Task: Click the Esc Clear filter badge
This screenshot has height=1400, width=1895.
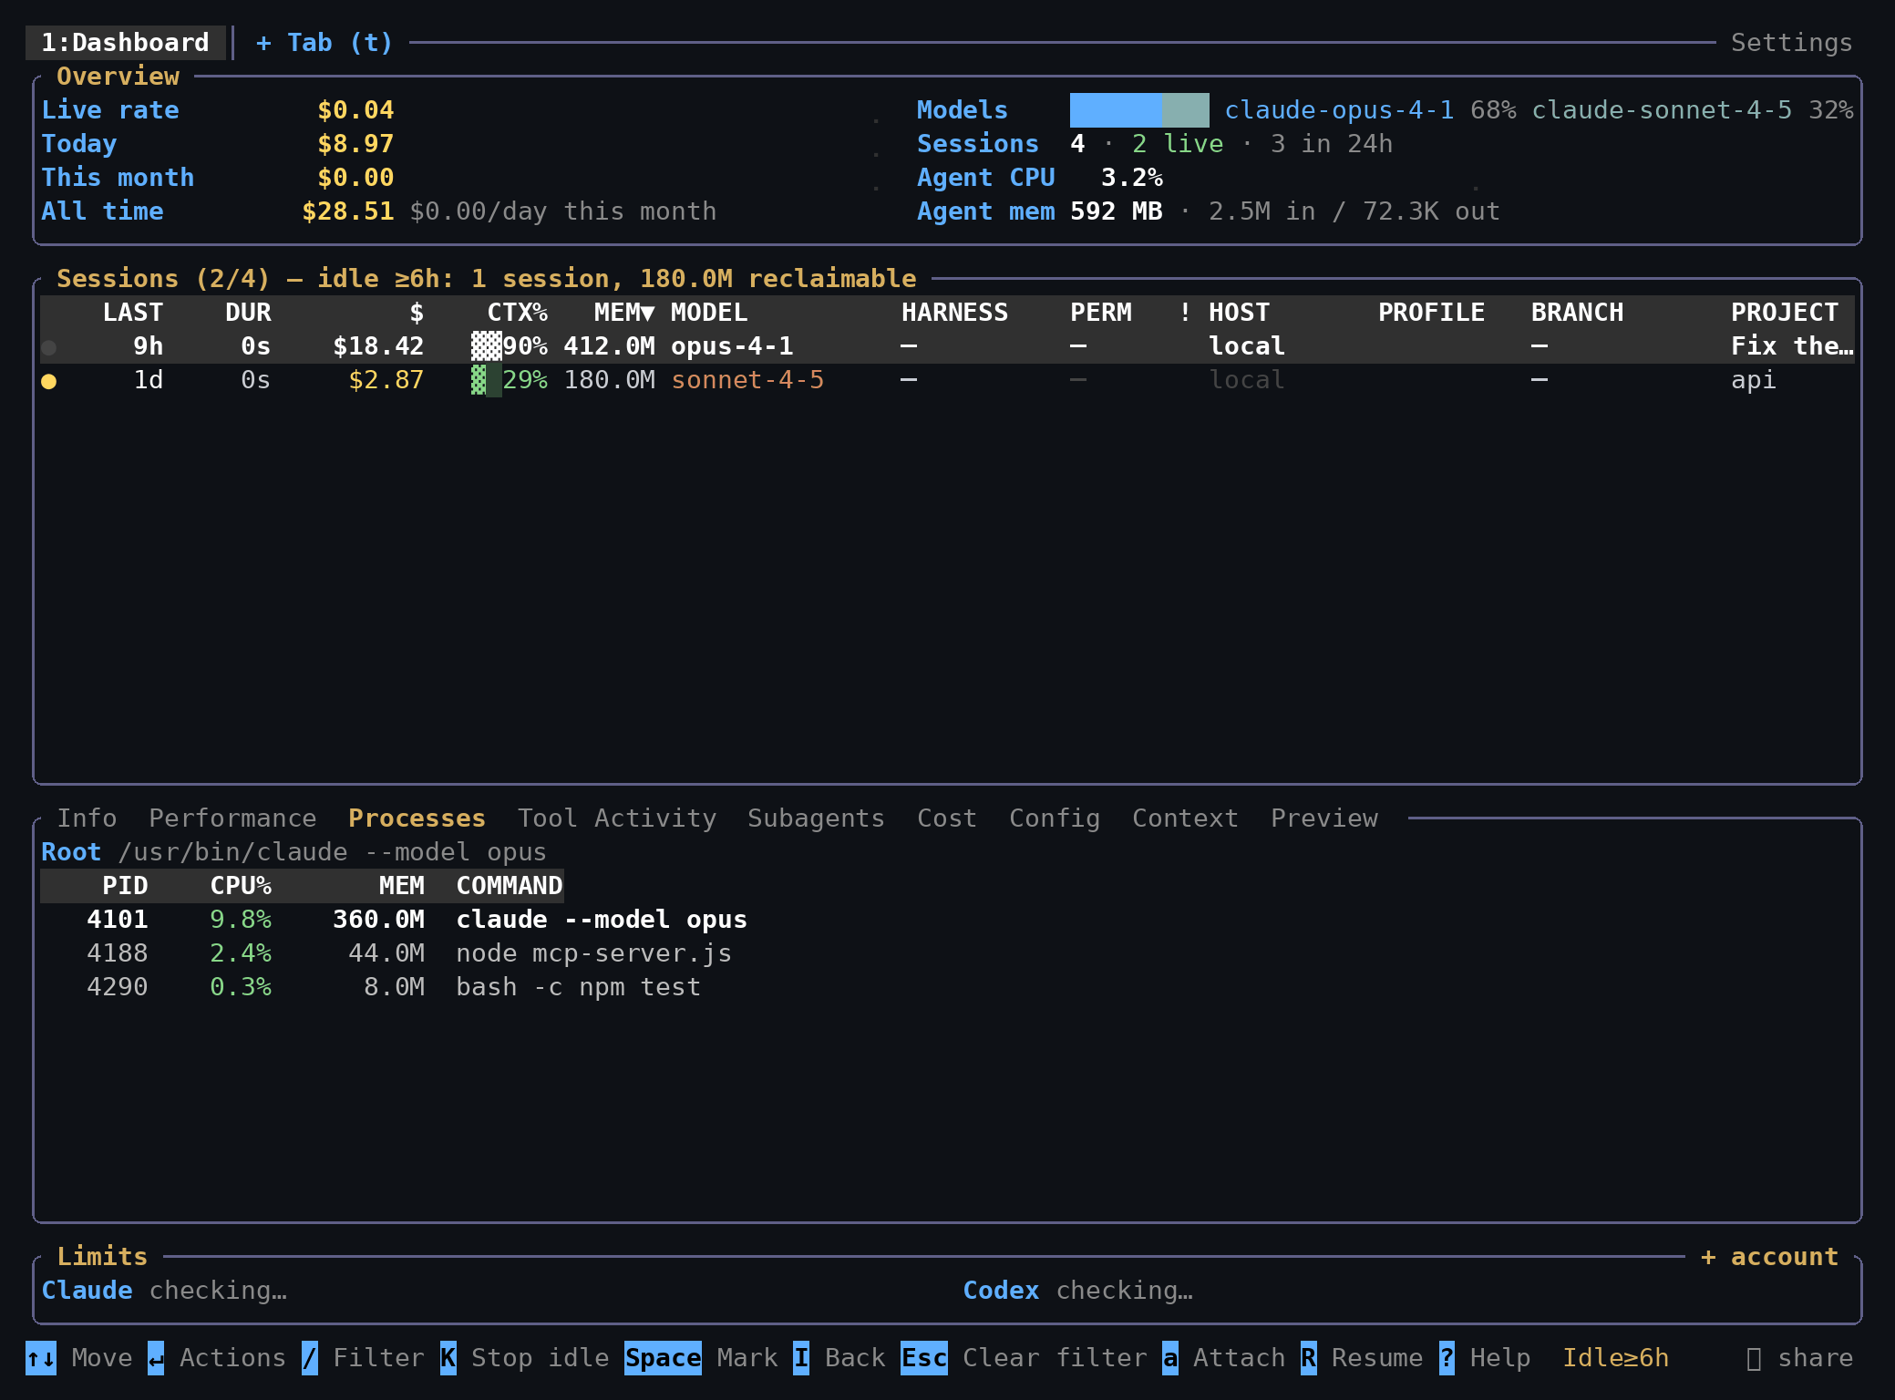Action: [924, 1358]
